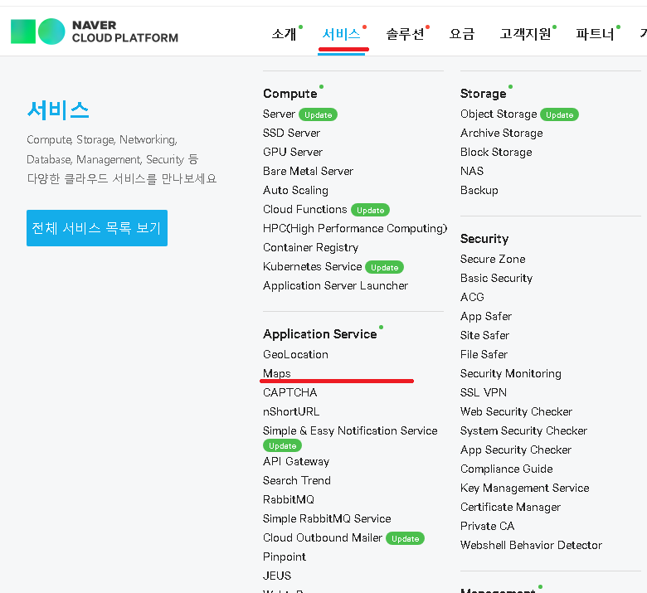Open the Cloud Outbound Mailer link

pos(323,537)
